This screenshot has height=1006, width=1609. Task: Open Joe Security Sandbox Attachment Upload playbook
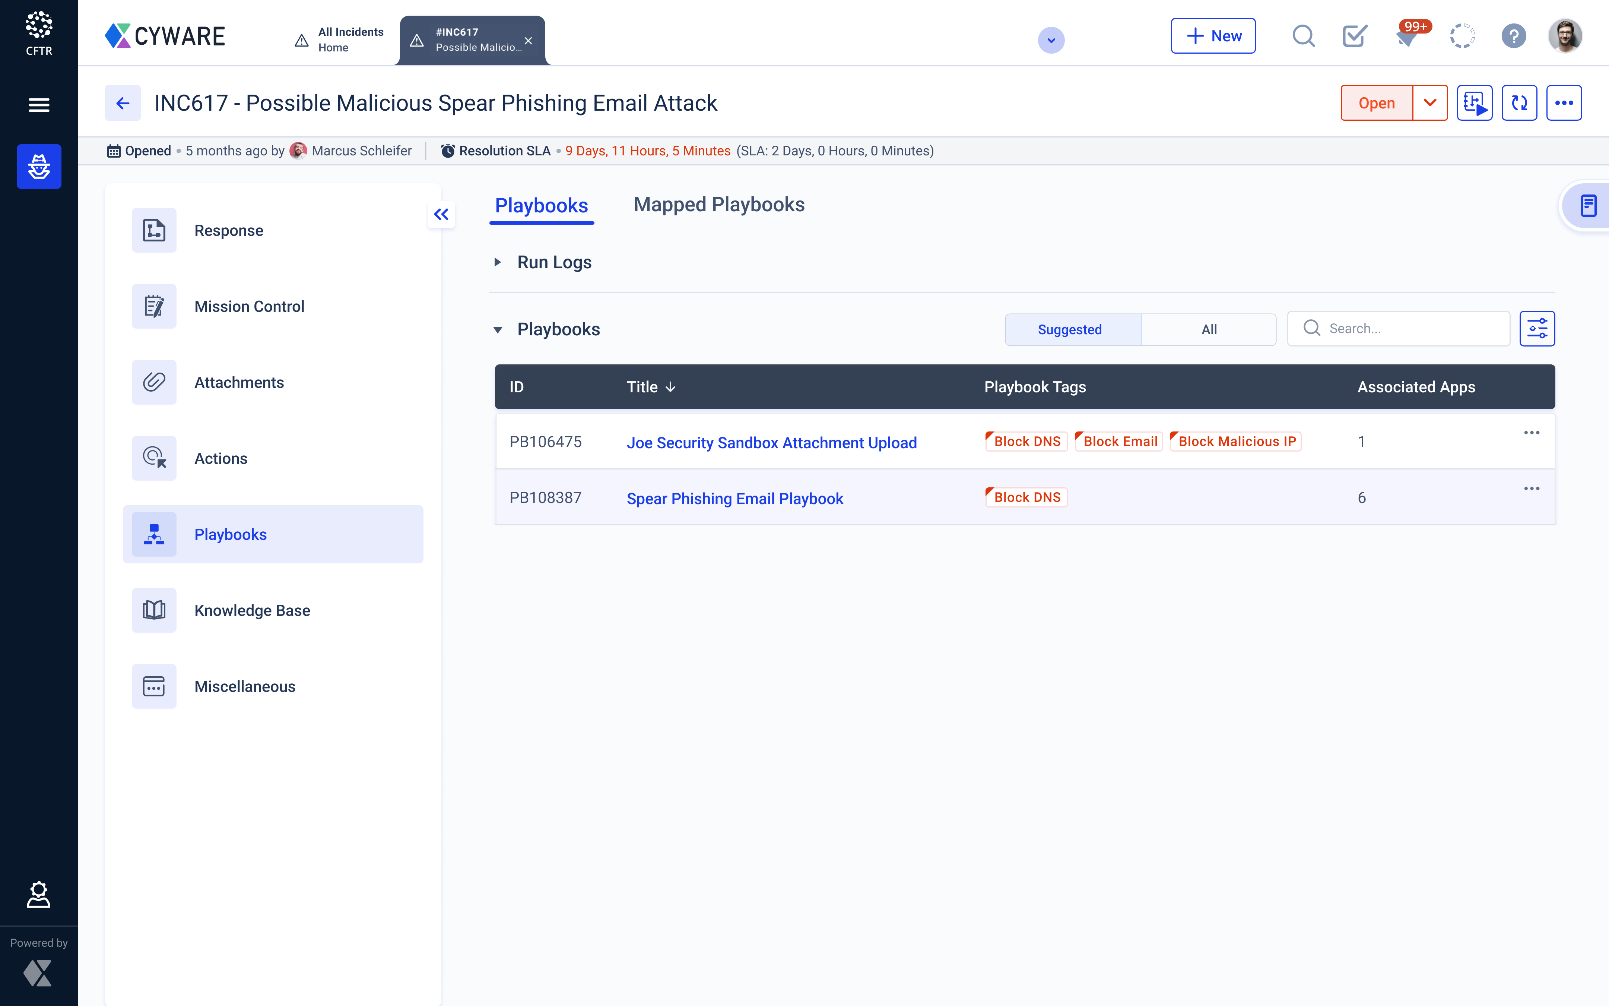[x=771, y=443]
